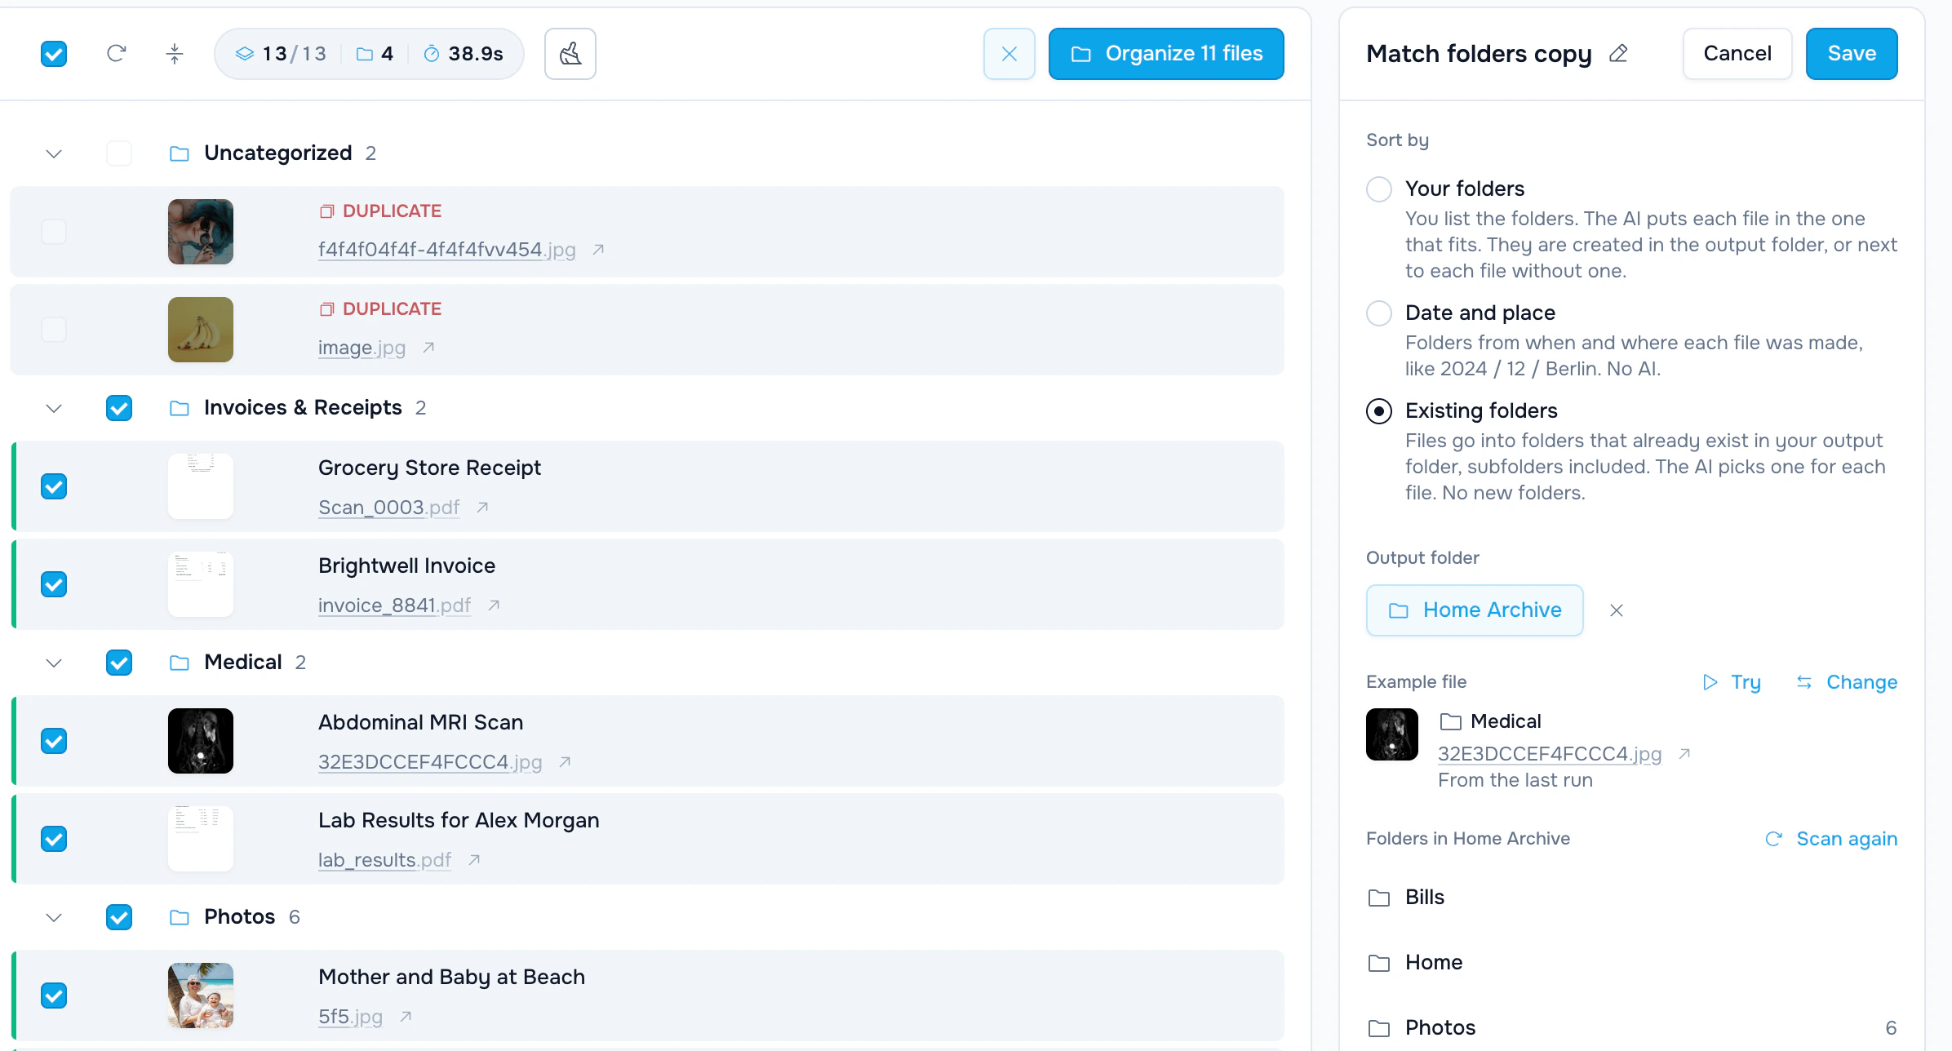This screenshot has width=1952, height=1051.
Task: Remove the Home Archive output folder with X
Action: pos(1616,610)
